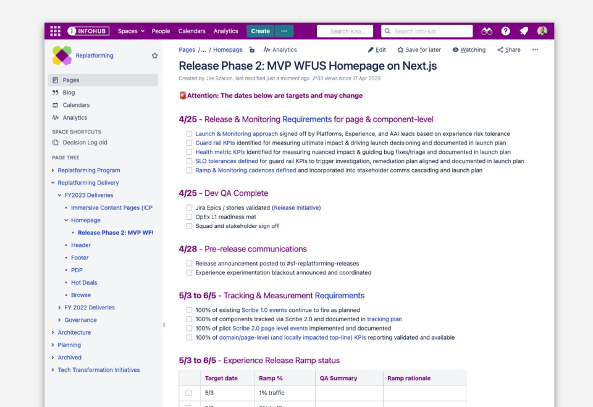Open Calendars in top navigation
The width and height of the screenshot is (593, 407).
coord(191,31)
